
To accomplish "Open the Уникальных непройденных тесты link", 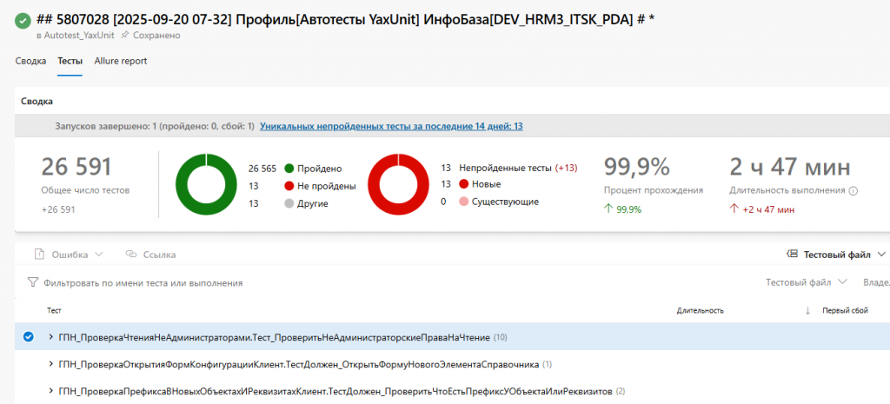I will click(391, 127).
